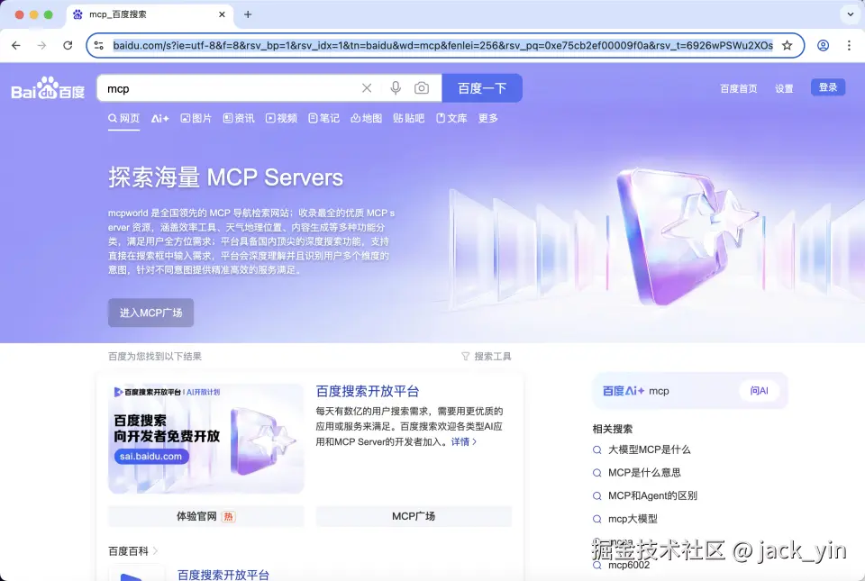
Task: Switch to the 笔记 tab
Action: (x=323, y=118)
